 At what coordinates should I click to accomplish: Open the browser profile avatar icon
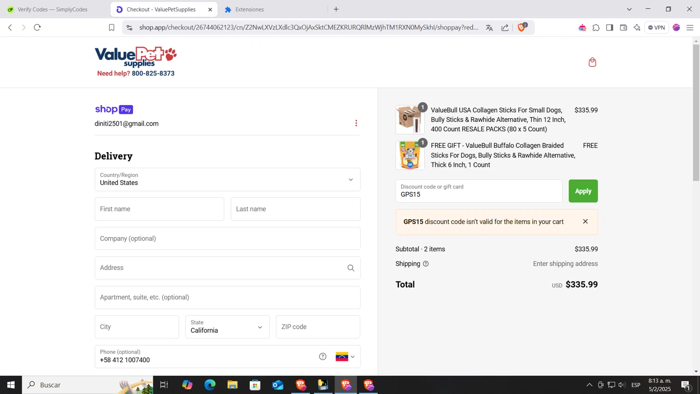(x=676, y=28)
